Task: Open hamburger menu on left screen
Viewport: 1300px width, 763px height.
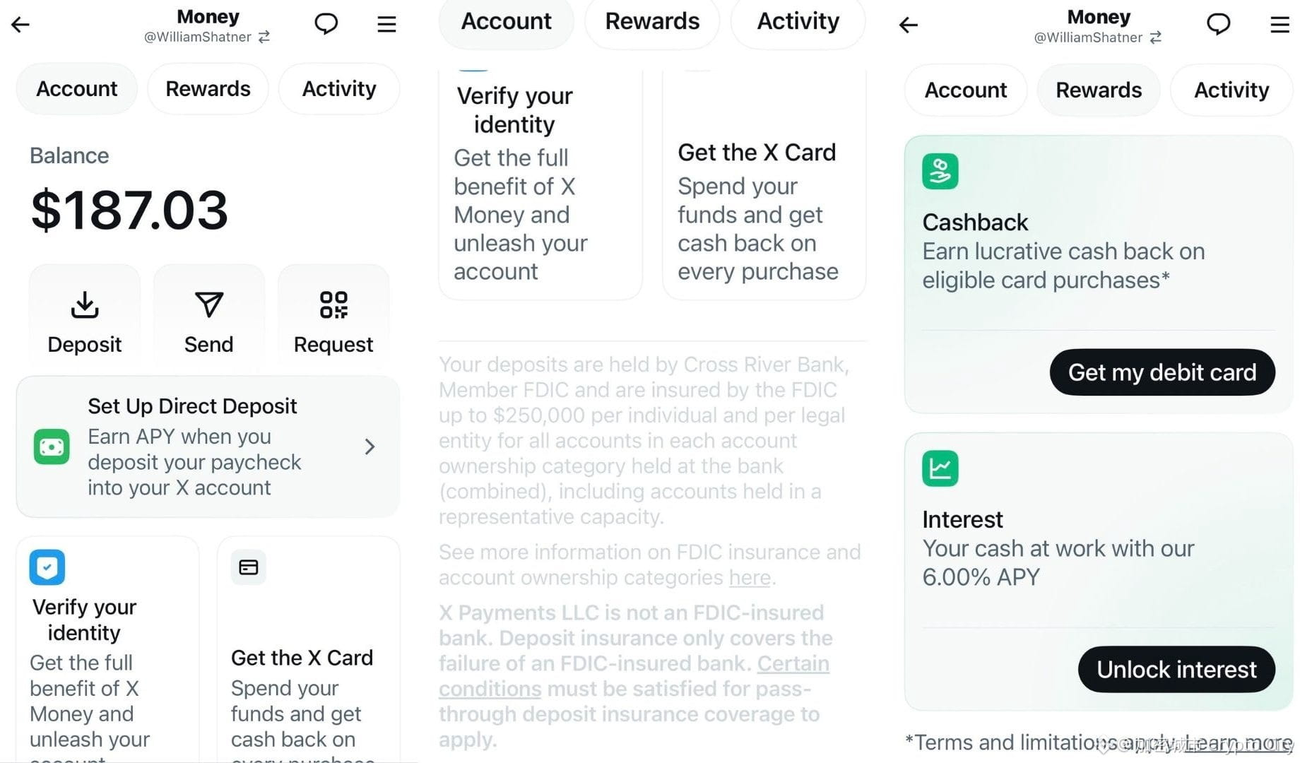Action: pos(386,25)
